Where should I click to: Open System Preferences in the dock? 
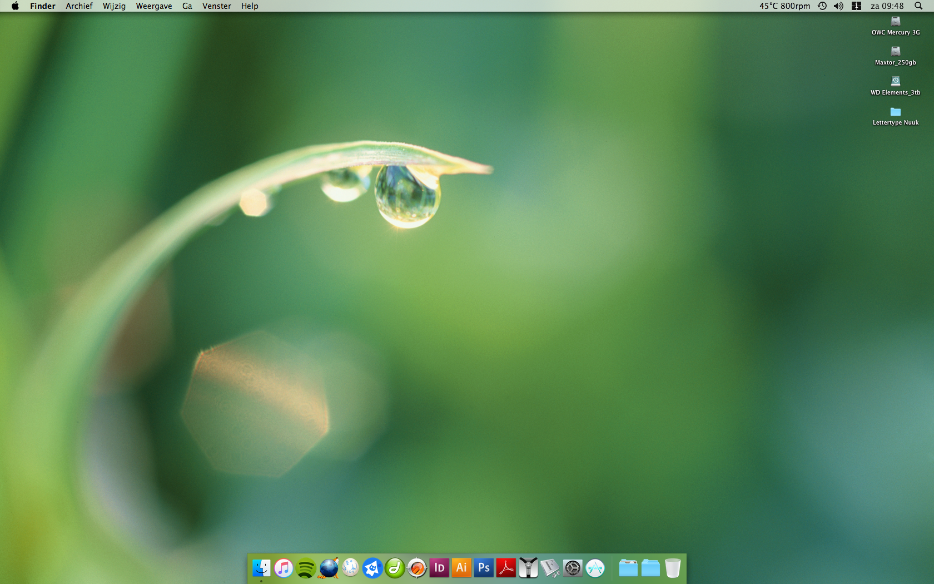(x=573, y=568)
